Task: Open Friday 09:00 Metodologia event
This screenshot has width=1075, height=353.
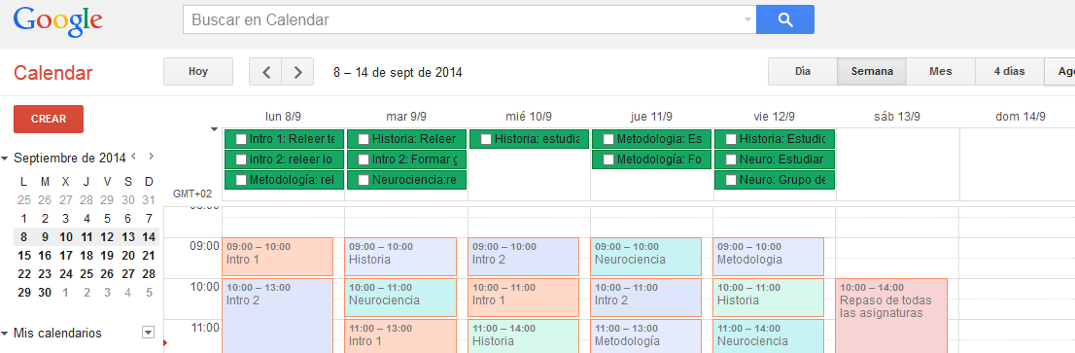Action: pyautogui.click(x=768, y=257)
